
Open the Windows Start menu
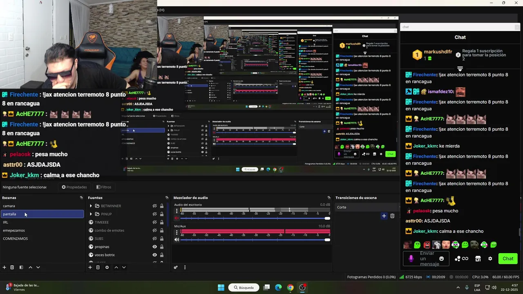coord(221,287)
